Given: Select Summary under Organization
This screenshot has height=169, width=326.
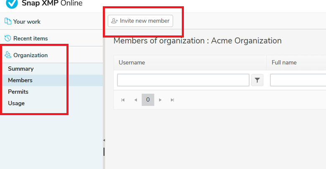Looking at the screenshot, I should point(21,69).
